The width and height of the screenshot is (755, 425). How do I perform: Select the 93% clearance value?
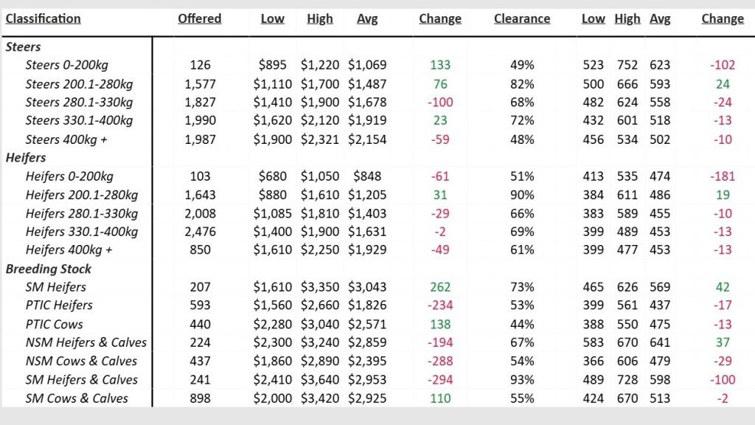tap(522, 380)
